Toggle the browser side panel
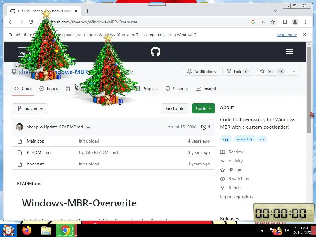Screen dimensions: 316x237 pos(285,22)
